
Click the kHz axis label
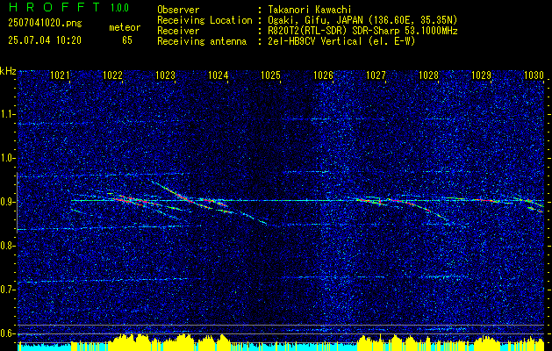[x=8, y=71]
